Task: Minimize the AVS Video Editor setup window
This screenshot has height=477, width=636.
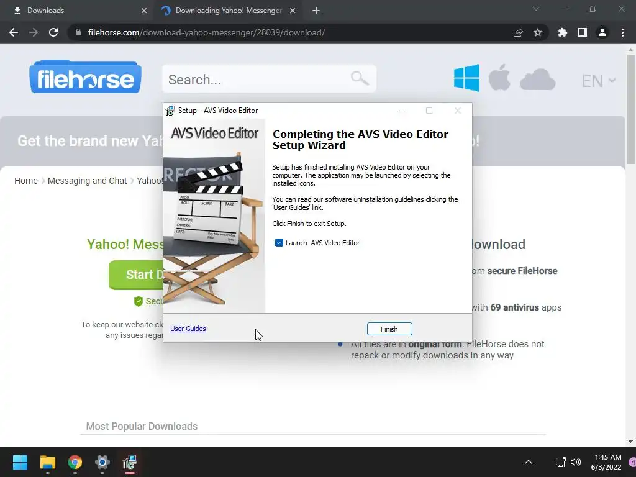Action: [401, 111]
